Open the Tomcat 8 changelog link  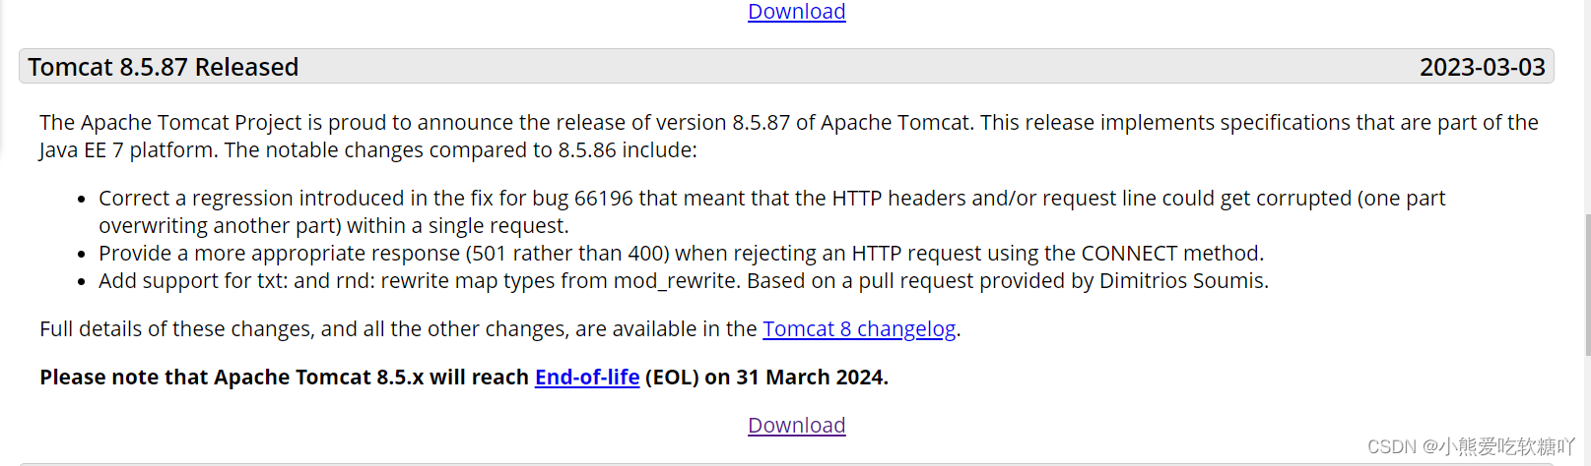point(859,329)
